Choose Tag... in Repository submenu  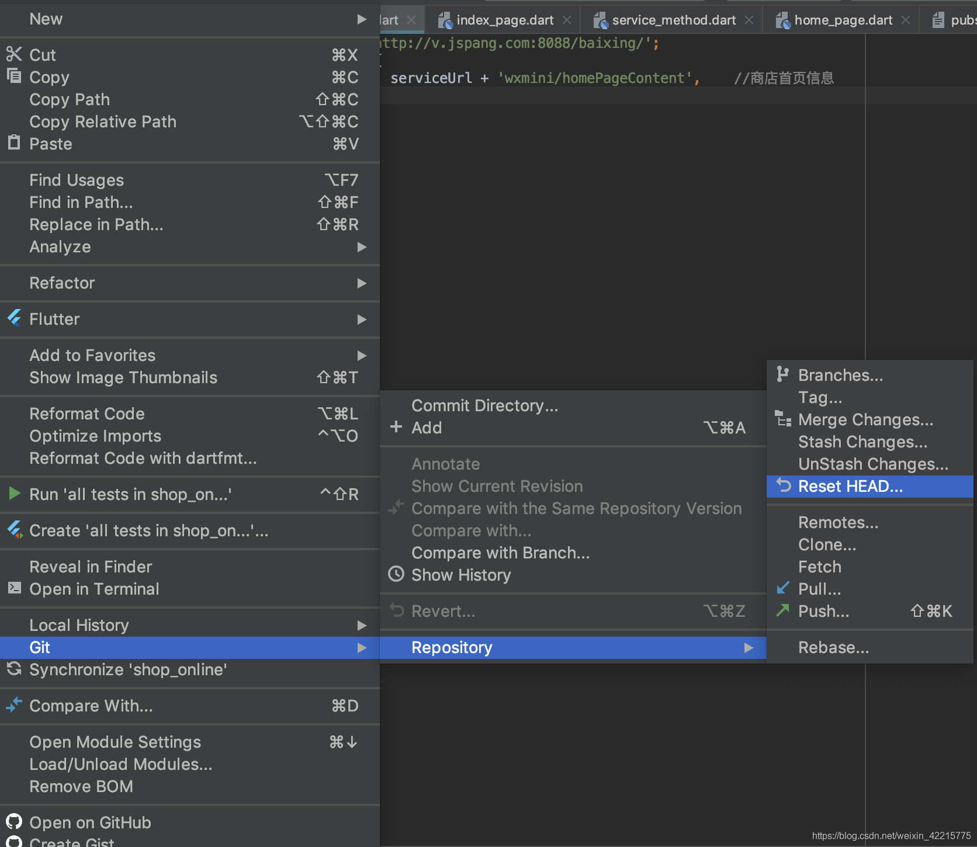tap(869, 397)
